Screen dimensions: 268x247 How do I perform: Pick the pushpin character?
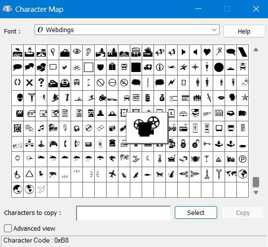[41, 175]
